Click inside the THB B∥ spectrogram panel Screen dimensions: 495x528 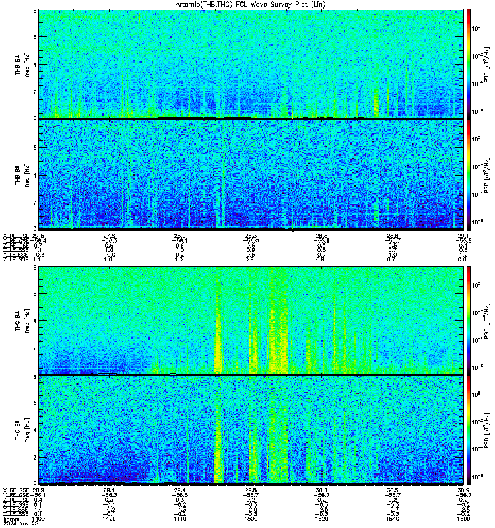[251, 175]
